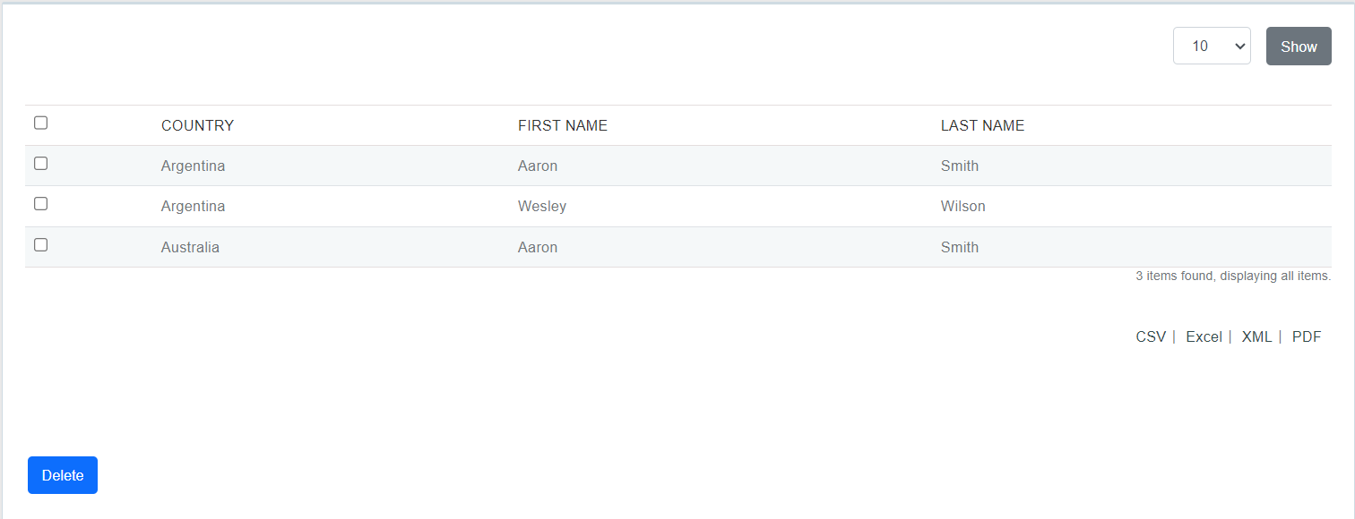This screenshot has height=519, width=1355.
Task: Sort by the COUNTRY column header
Action: (x=197, y=126)
